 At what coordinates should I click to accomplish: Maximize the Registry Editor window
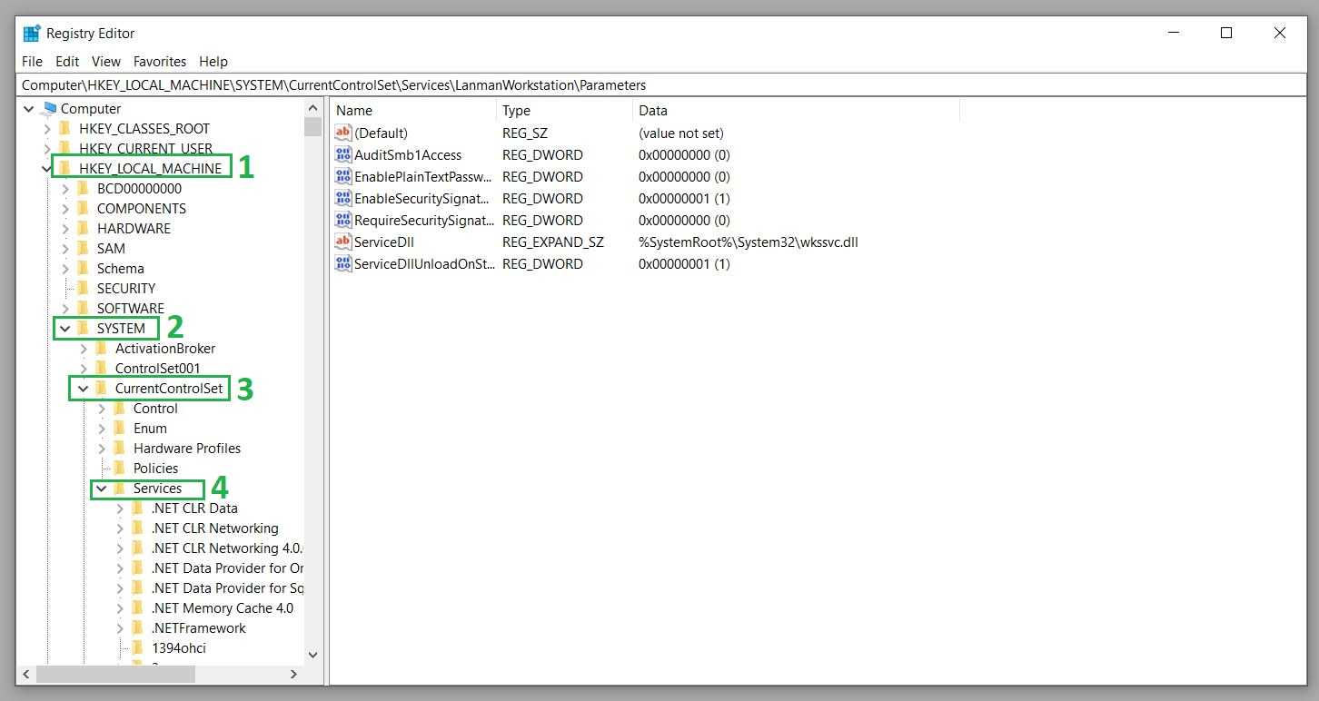click(1226, 34)
